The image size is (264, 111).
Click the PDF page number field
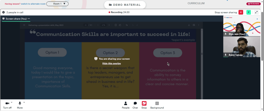(86, 25)
